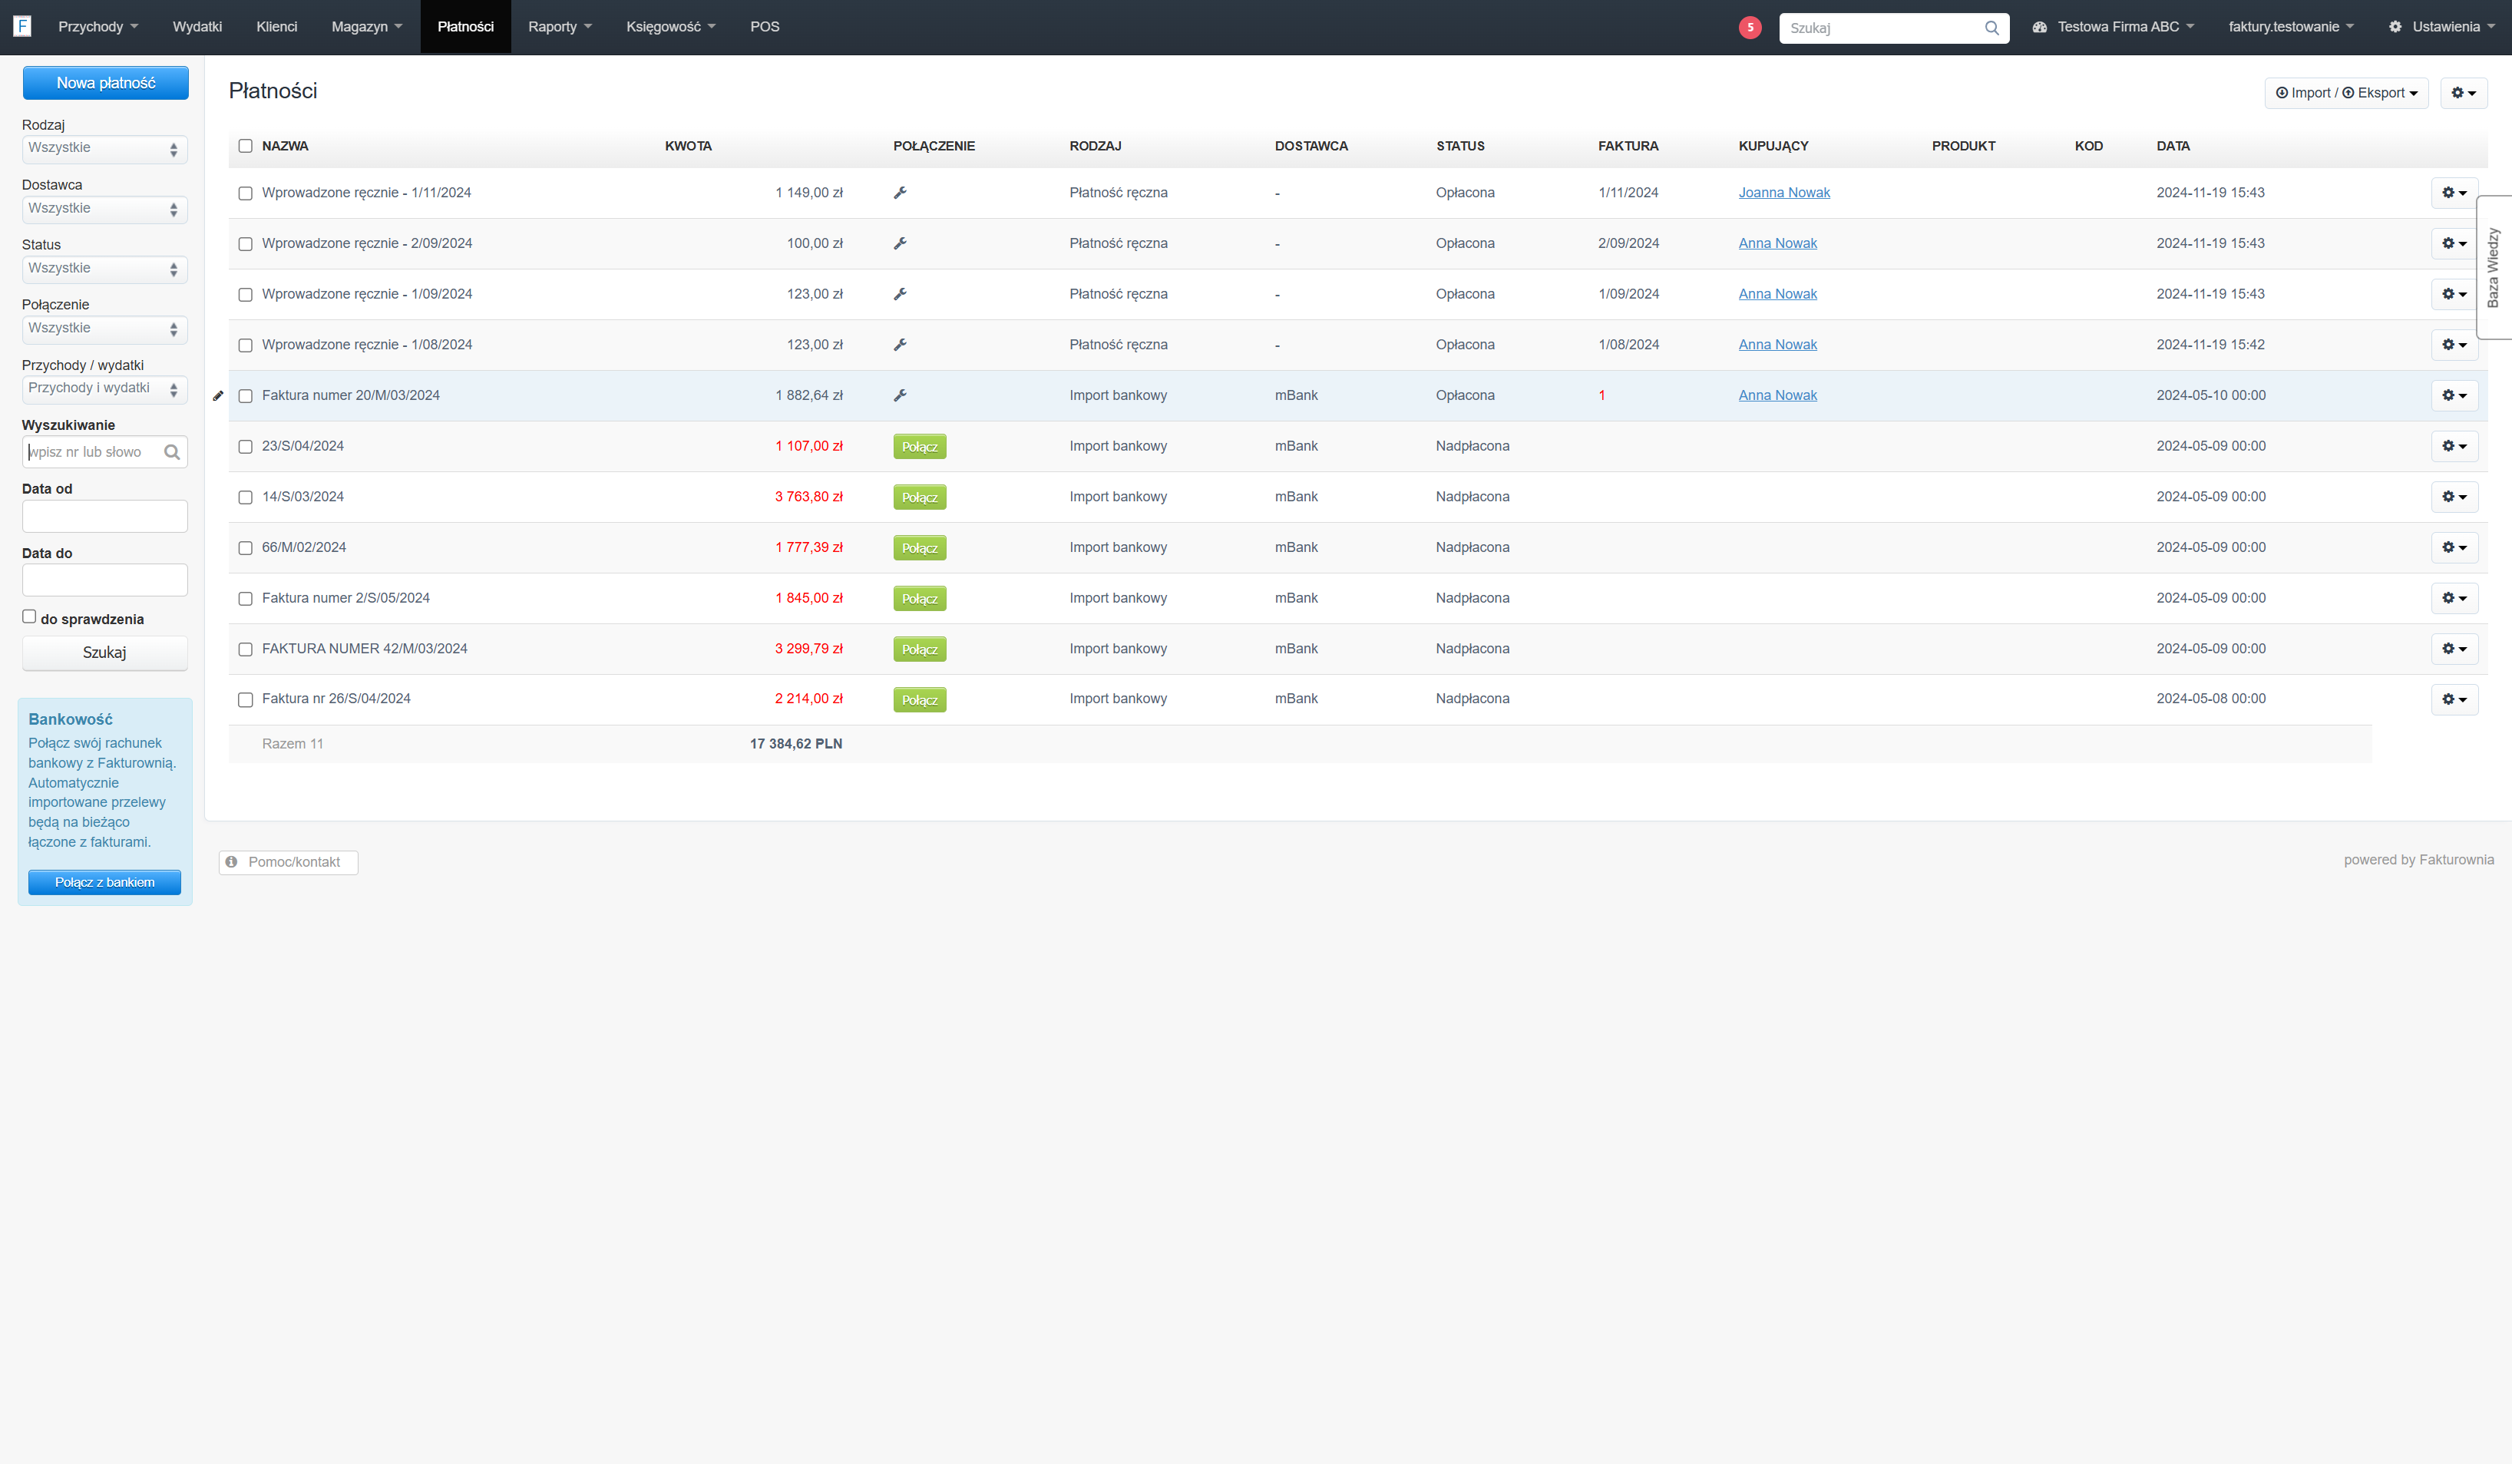Enable the 'do sprawdzenia' checkbox
The width and height of the screenshot is (2512, 1464).
[x=29, y=617]
